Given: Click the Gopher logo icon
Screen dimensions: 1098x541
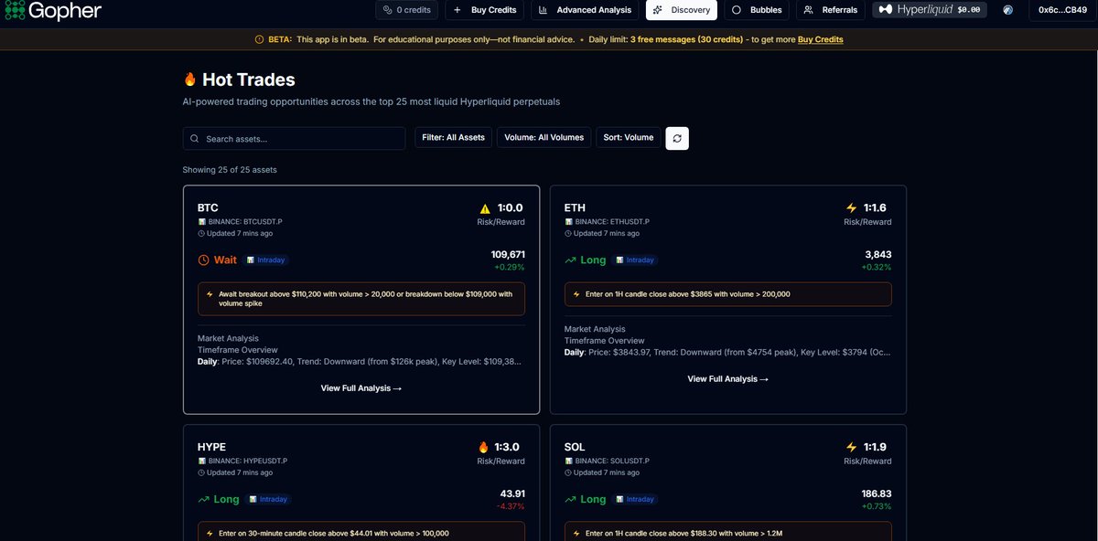Looking at the screenshot, I should 14,10.
